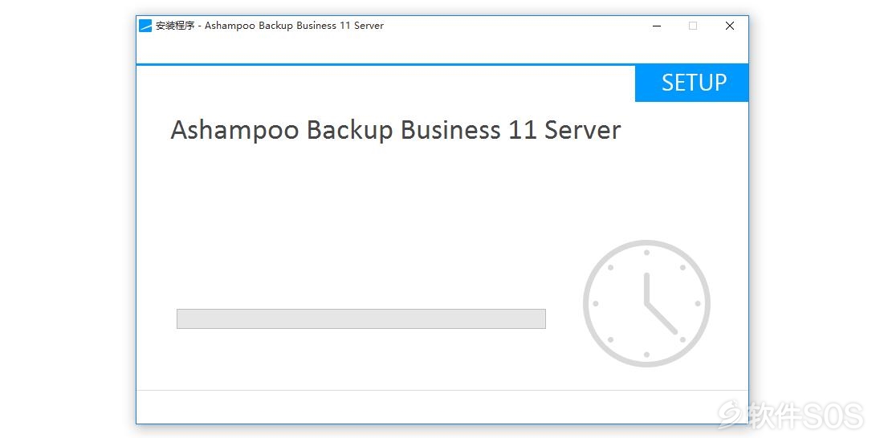This screenshot has height=438, width=876.
Task: Click the blue SETUP banner
Action: click(691, 83)
